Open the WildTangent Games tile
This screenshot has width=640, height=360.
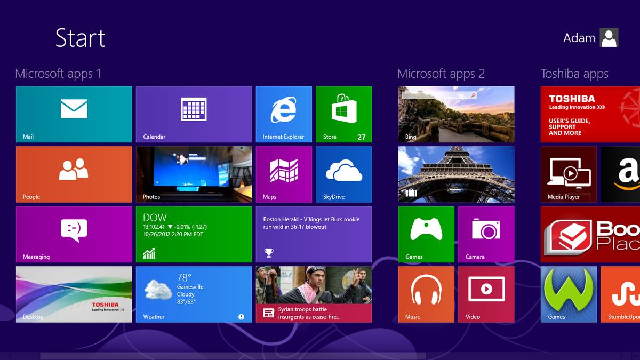569,294
